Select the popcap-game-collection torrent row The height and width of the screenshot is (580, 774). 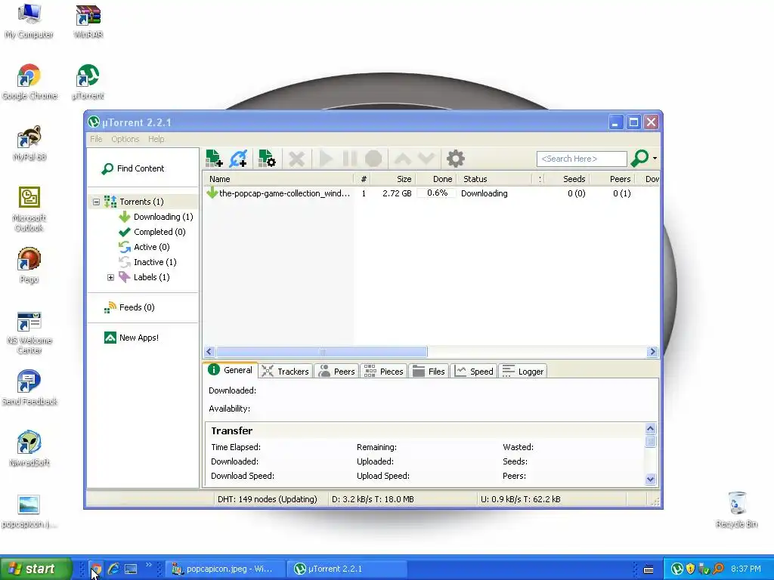[x=431, y=193]
